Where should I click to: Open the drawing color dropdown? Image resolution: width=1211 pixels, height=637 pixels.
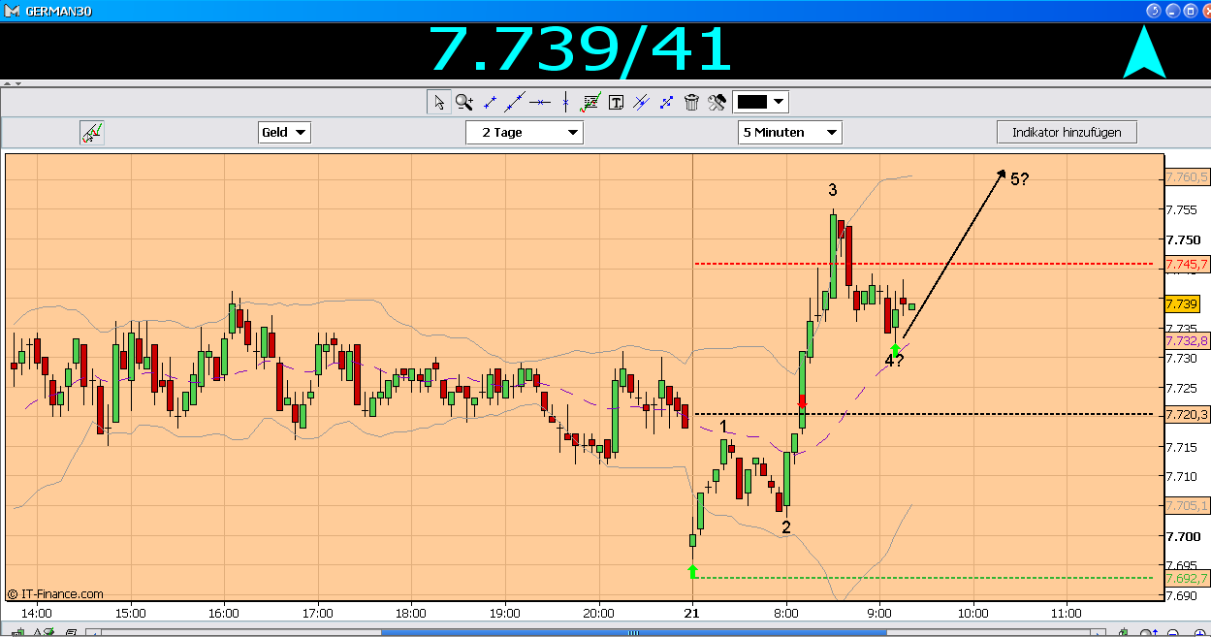[761, 102]
